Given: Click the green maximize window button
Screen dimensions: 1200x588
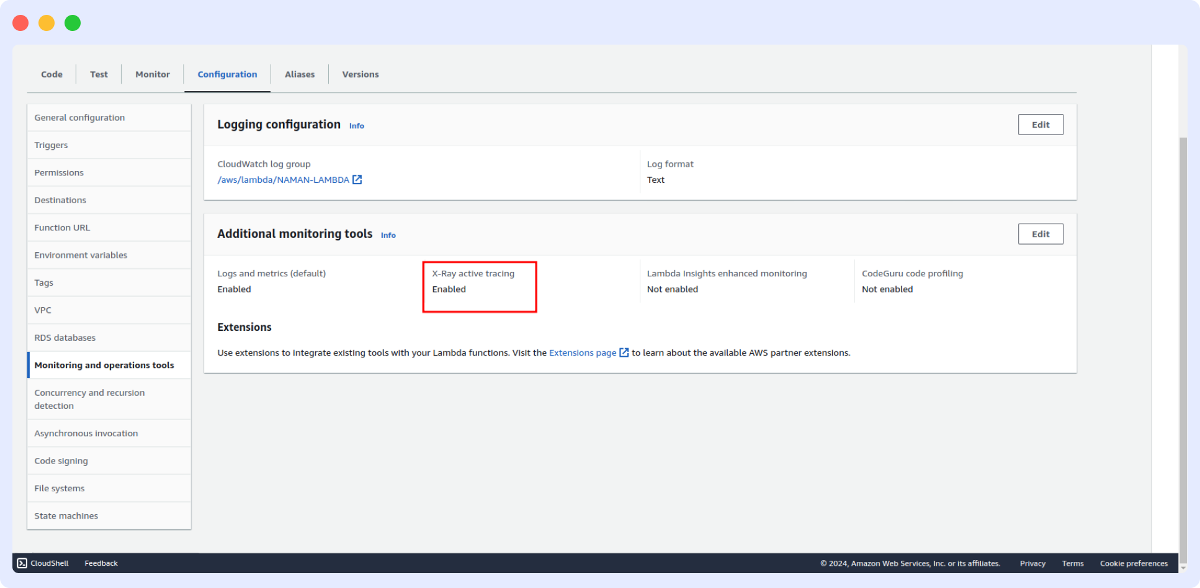Looking at the screenshot, I should point(73,23).
